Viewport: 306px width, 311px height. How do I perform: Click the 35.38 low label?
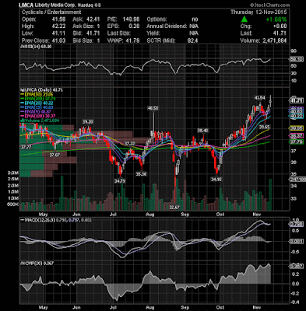[x=141, y=174]
